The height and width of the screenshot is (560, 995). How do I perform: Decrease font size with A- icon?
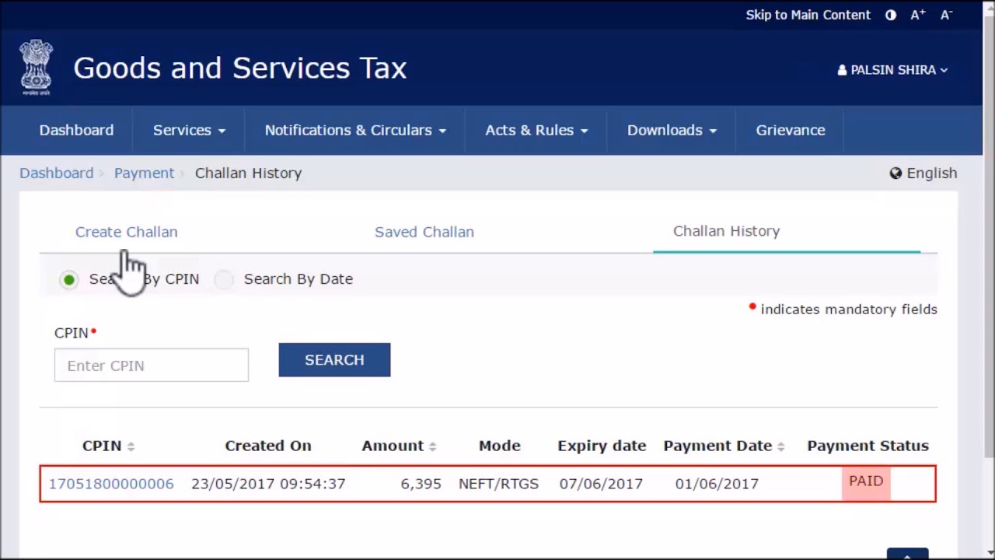coord(946,15)
